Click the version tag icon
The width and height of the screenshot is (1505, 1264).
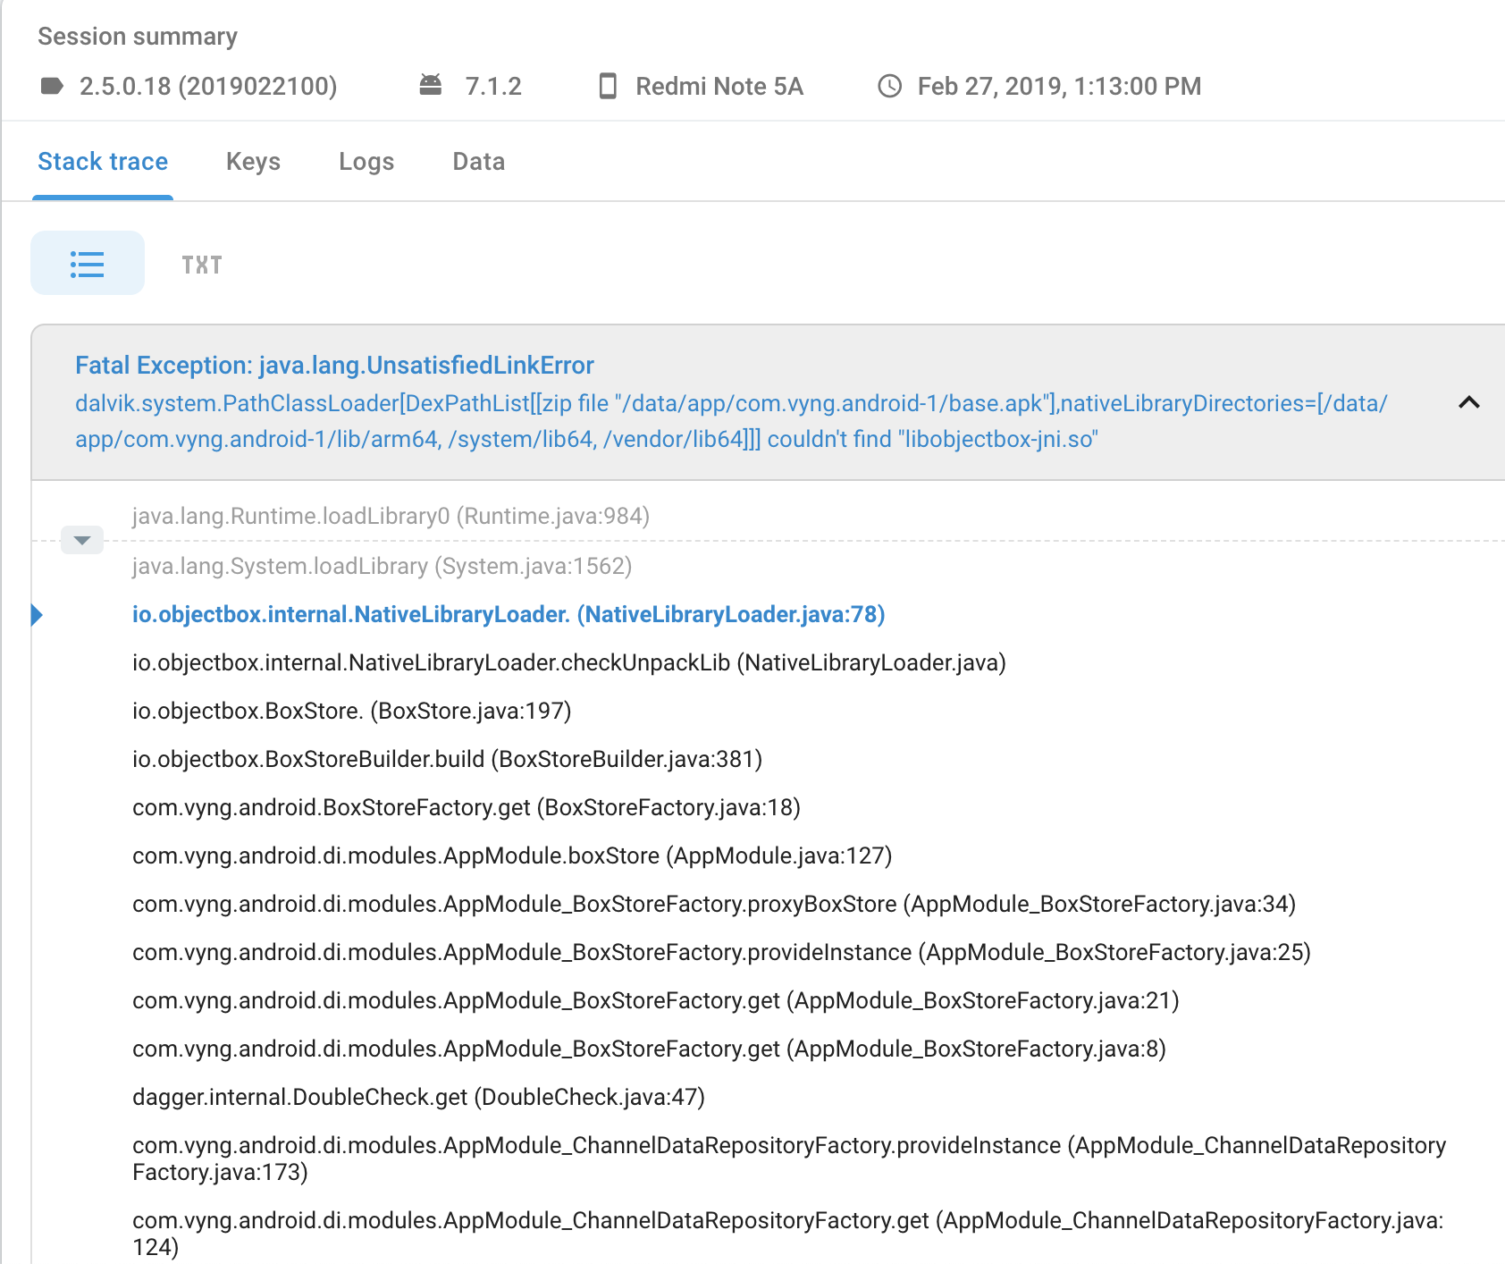click(x=52, y=86)
